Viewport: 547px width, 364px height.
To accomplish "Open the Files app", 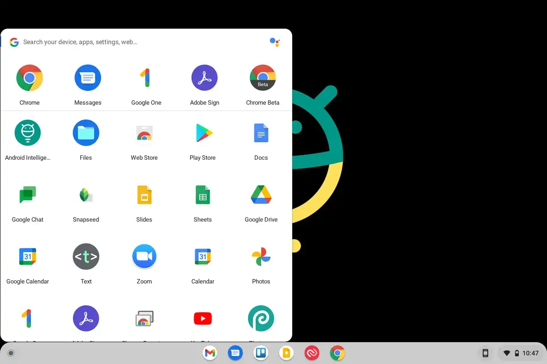I will (86, 133).
